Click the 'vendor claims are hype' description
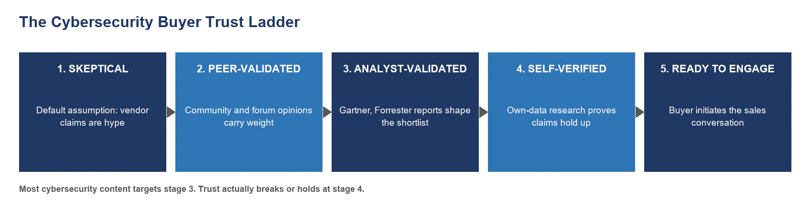 (x=92, y=117)
